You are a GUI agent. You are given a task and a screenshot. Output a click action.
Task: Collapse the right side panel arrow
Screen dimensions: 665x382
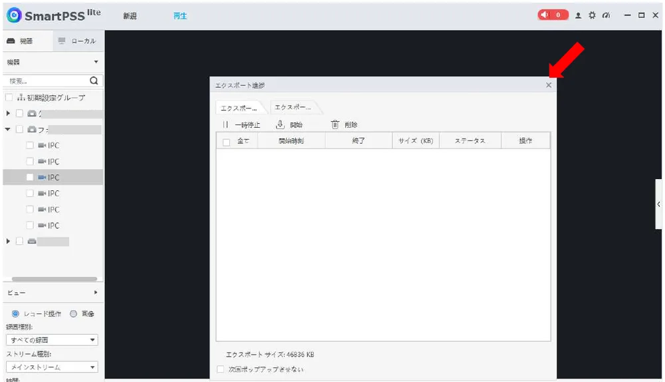pyautogui.click(x=658, y=204)
